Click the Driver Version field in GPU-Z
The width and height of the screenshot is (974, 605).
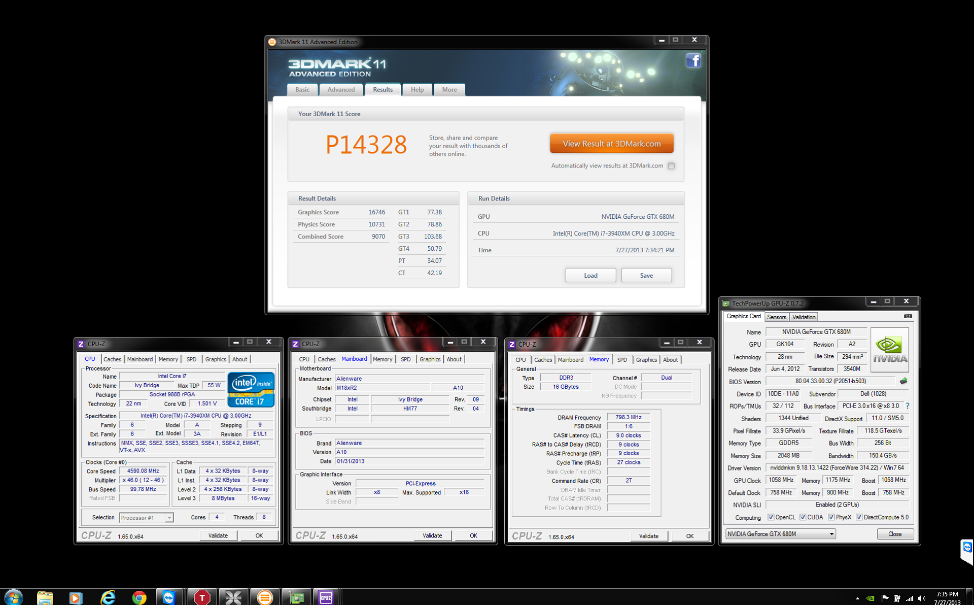click(x=837, y=467)
